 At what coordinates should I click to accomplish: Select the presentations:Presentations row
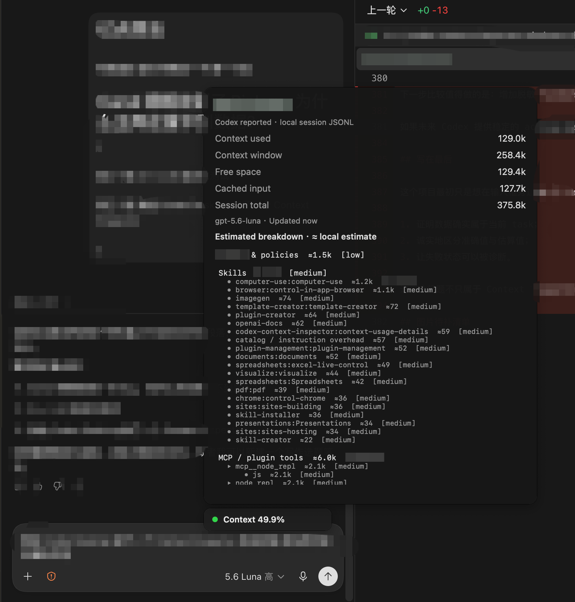[x=321, y=423]
